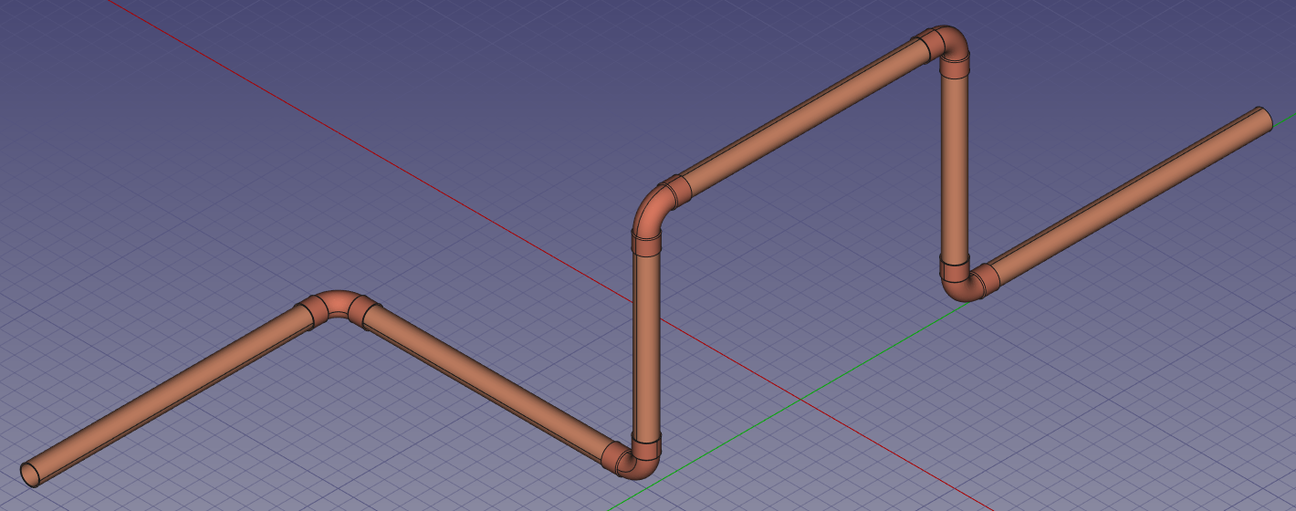The image size is (1296, 511).
Task: Click the open circular end of the leftmost pipe
Action: (x=30, y=474)
